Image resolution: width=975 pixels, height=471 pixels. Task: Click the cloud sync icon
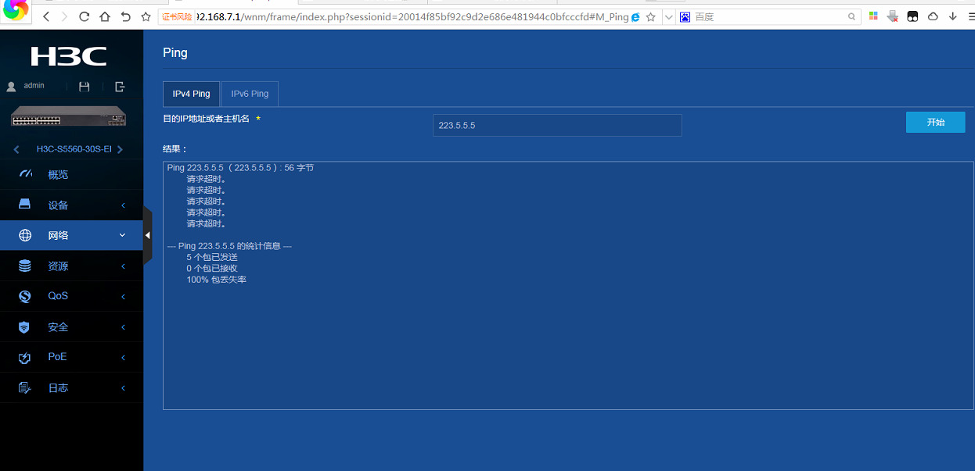pyautogui.click(x=933, y=16)
